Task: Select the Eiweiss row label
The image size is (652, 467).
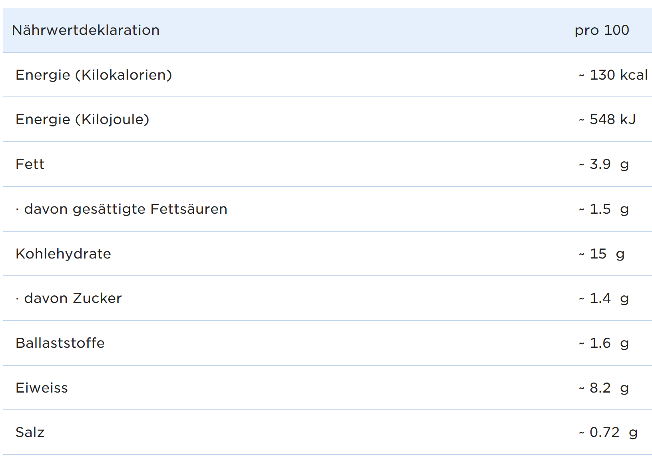Action: (42, 388)
